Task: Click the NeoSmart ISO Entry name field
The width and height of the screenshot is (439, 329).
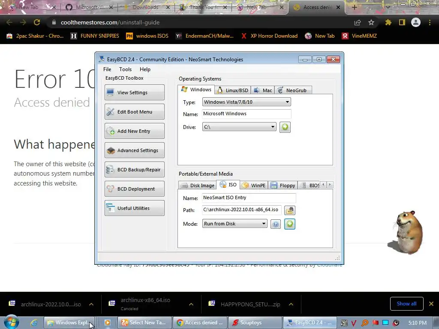Action: tap(249, 197)
